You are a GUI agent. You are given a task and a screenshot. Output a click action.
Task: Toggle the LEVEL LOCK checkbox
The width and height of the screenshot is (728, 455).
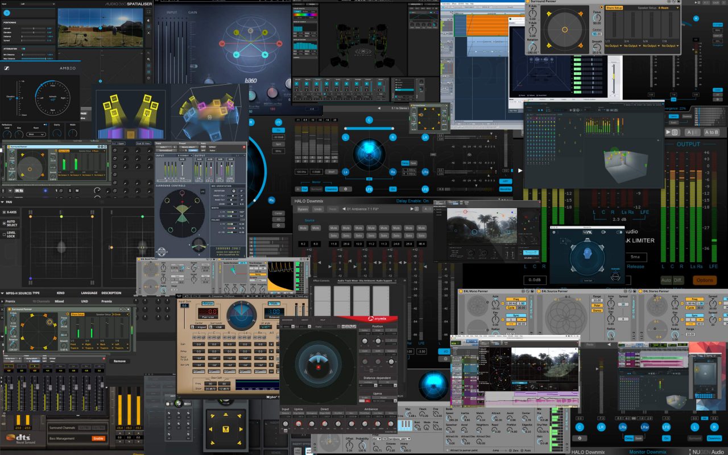[4, 234]
